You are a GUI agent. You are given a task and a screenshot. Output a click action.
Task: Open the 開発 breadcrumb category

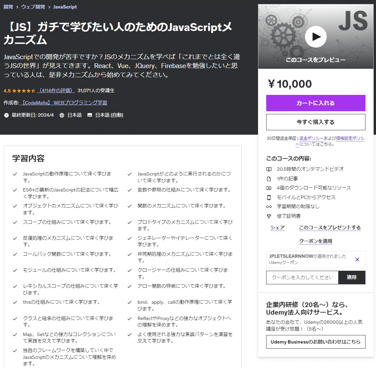coord(8,7)
